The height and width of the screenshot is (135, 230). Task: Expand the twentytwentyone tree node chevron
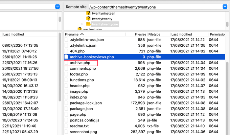(x=82, y=24)
